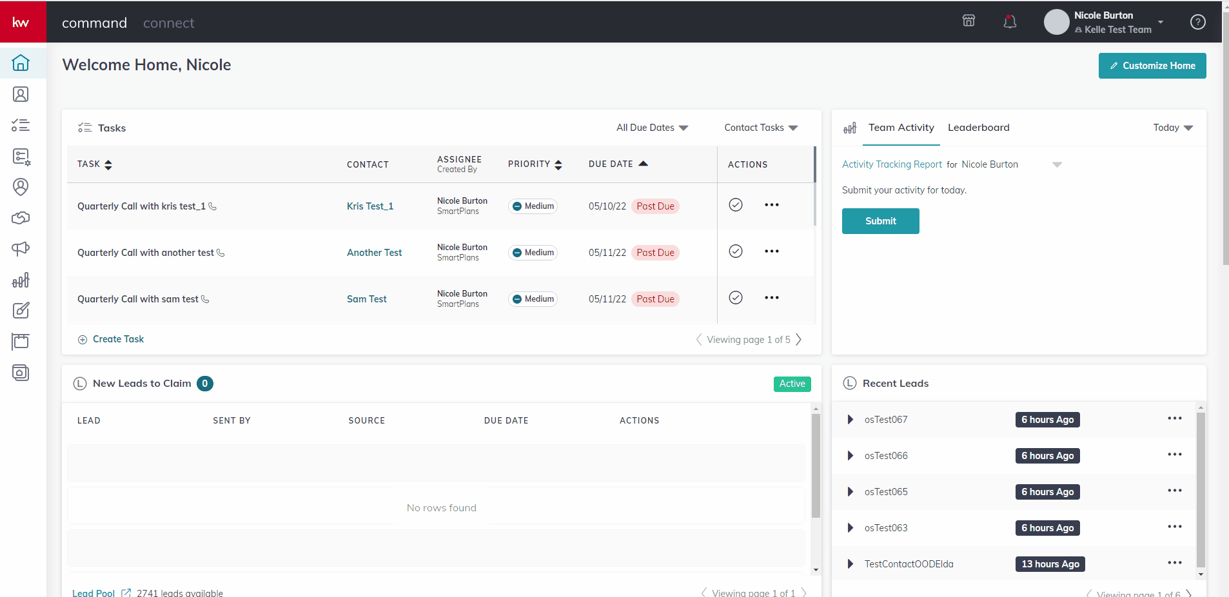Click the tasks list scrollbar
Screen dimensions: 1229x597
click(815, 186)
